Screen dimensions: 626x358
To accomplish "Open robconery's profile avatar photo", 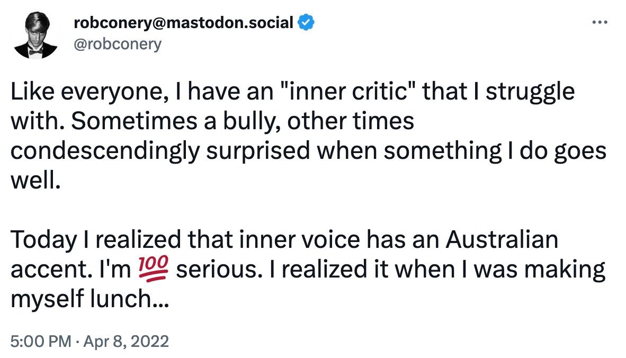I will coord(35,34).
